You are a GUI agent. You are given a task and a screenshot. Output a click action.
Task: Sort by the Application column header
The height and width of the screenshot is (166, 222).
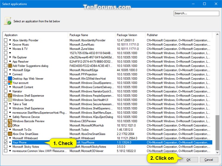coord(36,35)
